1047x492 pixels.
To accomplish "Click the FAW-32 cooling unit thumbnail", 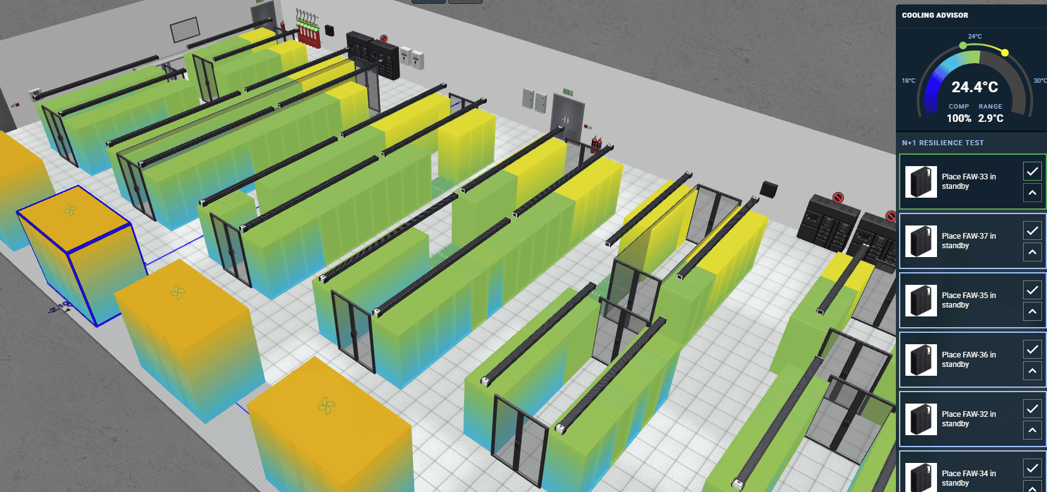I will 921,419.
